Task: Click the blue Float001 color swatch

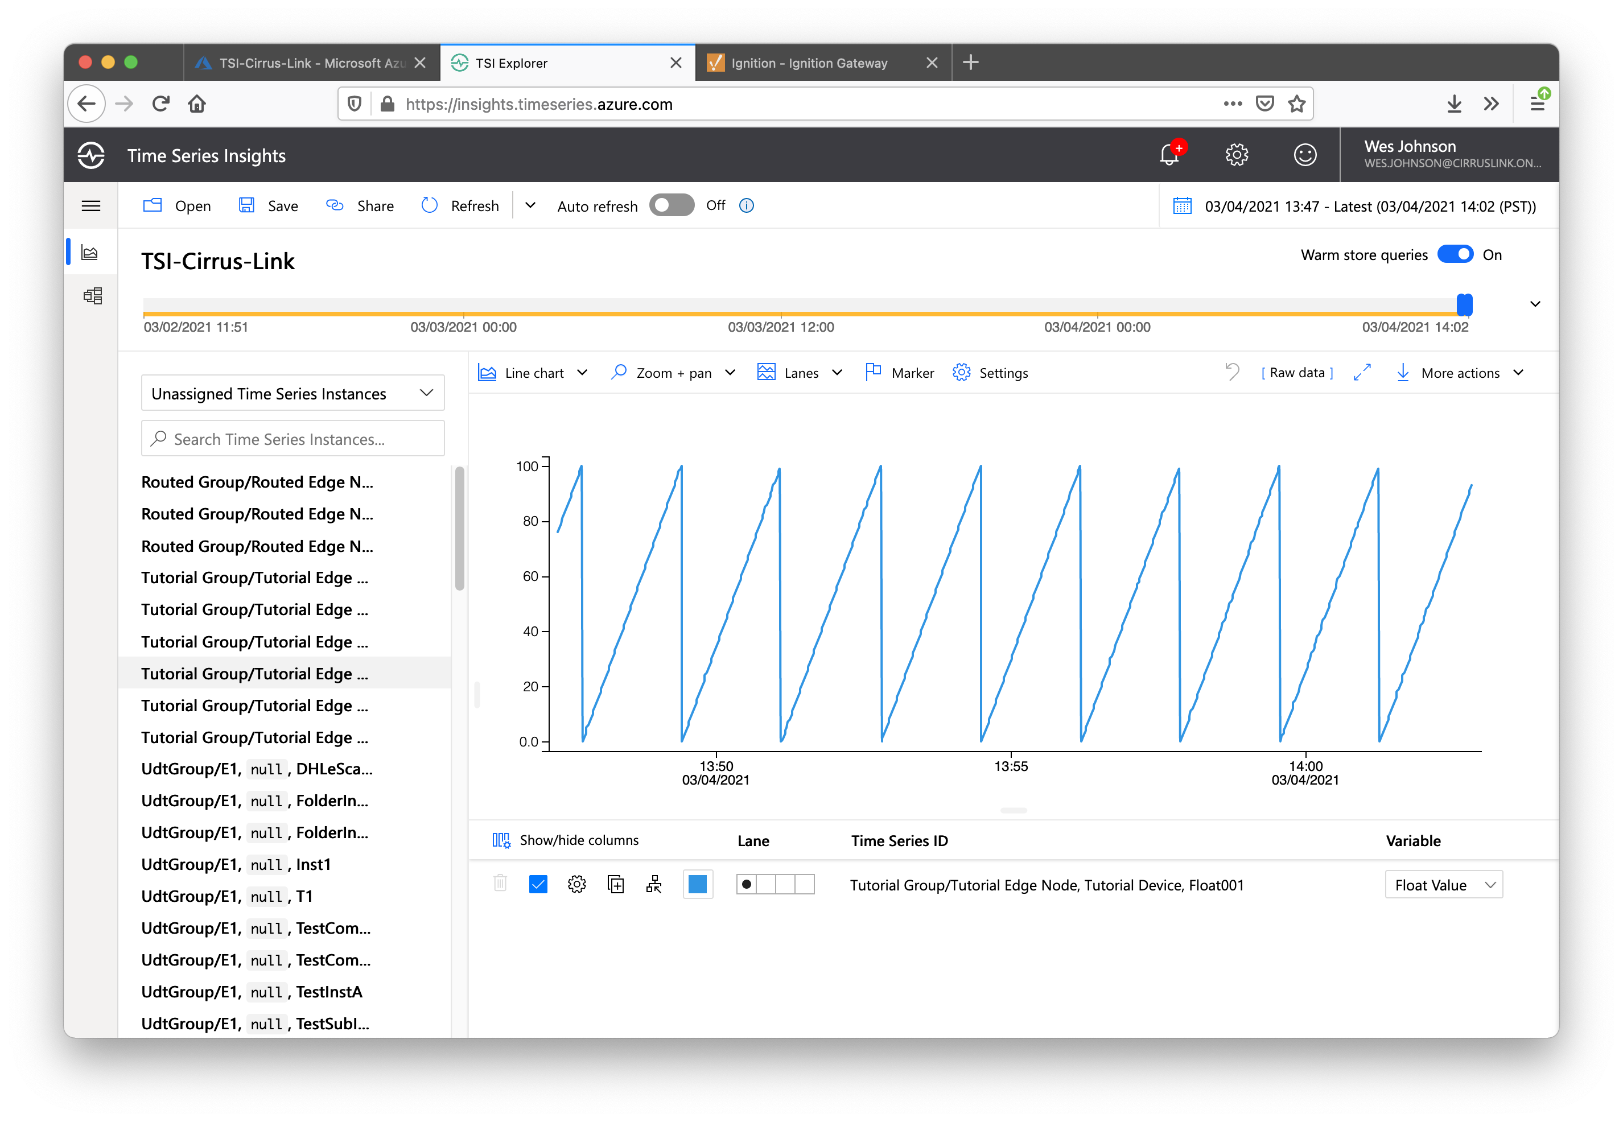Action: pyautogui.click(x=698, y=884)
